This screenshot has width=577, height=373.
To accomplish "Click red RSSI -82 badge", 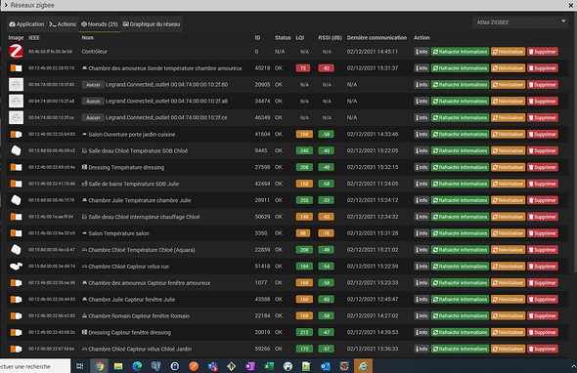I will [x=326, y=68].
